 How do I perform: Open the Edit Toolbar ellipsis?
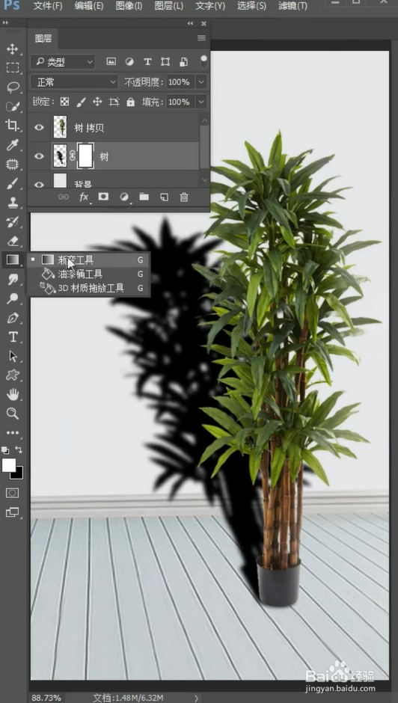tap(13, 433)
